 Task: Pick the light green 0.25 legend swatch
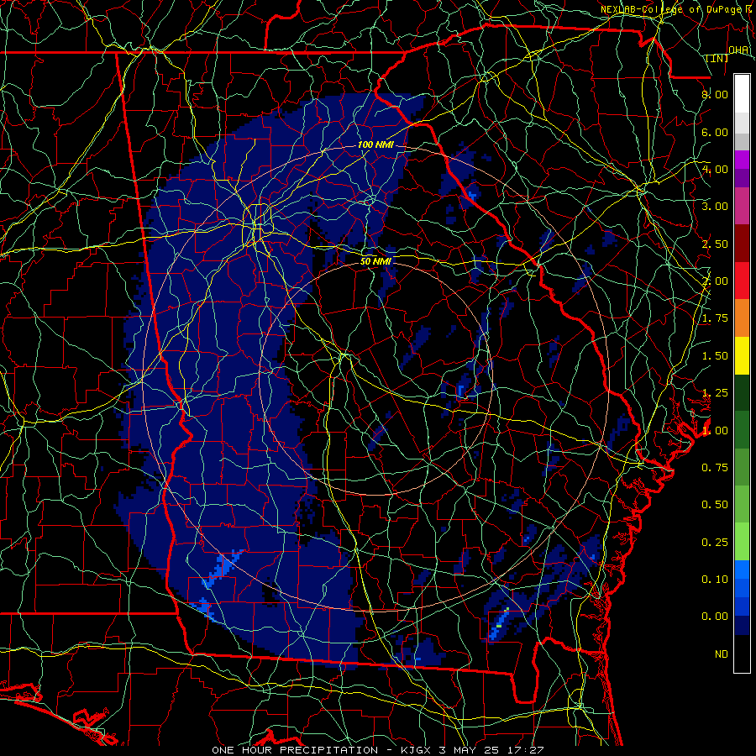(742, 542)
